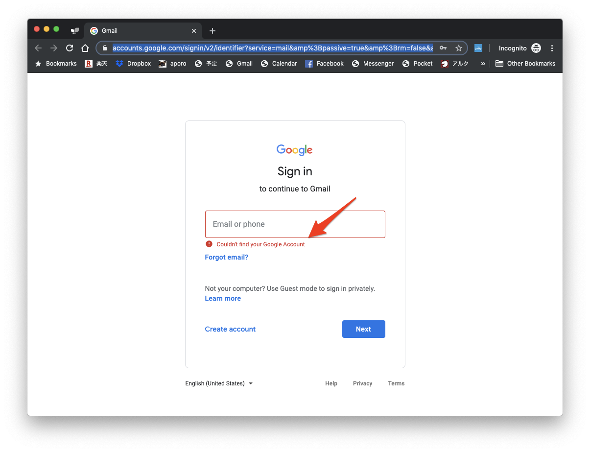Click the blue Next button
The image size is (590, 452).
(x=363, y=329)
